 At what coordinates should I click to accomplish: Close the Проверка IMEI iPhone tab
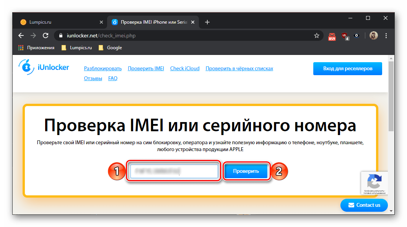pyautogui.click(x=193, y=22)
